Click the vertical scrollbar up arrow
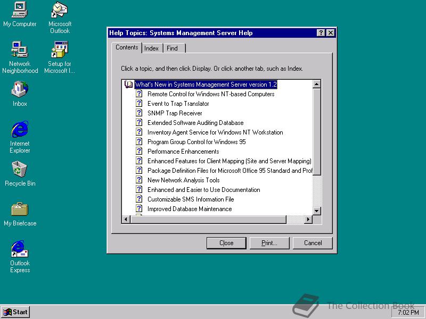This screenshot has height=319, width=426. tap(317, 84)
